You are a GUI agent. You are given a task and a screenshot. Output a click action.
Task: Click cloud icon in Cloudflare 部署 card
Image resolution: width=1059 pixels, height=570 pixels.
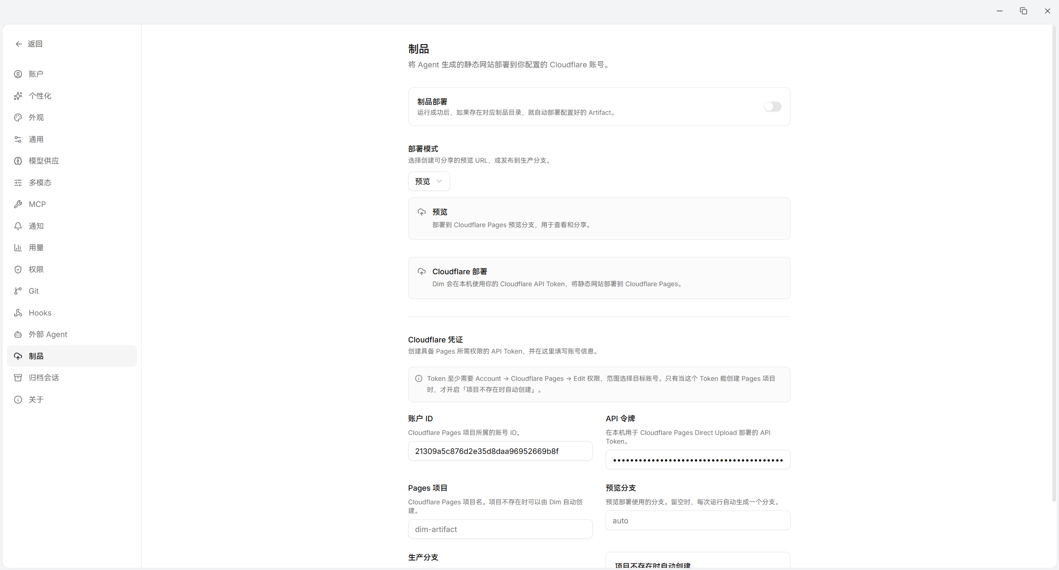click(x=422, y=271)
